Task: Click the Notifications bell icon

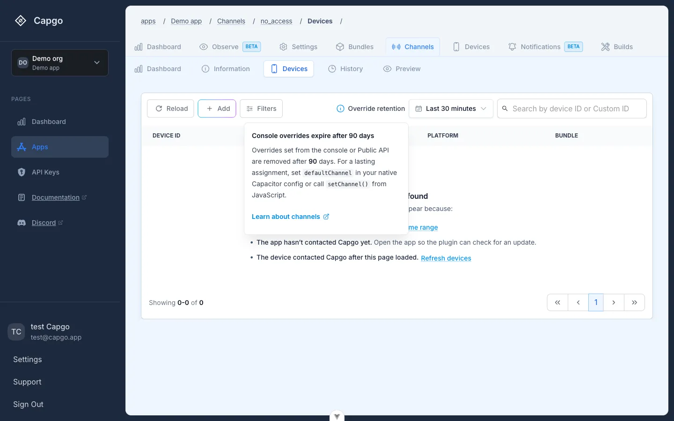Action: click(x=513, y=47)
